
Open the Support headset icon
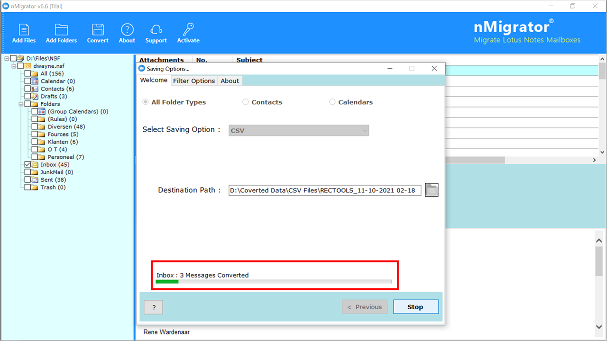pyautogui.click(x=156, y=29)
